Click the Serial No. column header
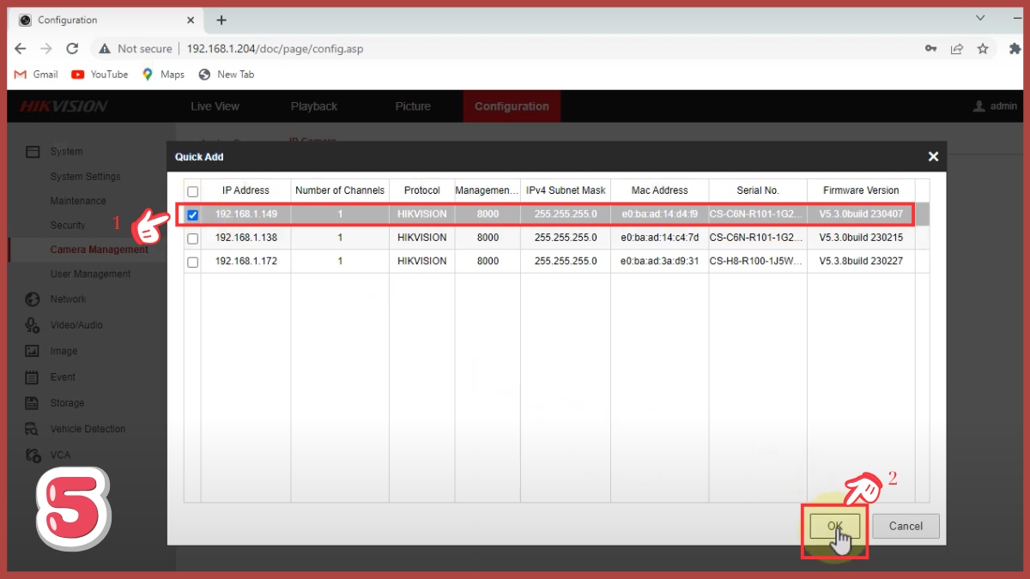The height and width of the screenshot is (579, 1030). pyautogui.click(x=758, y=190)
